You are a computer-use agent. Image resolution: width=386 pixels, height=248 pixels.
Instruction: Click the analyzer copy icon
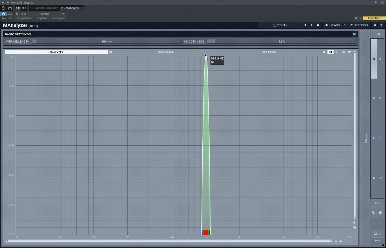pos(343,52)
